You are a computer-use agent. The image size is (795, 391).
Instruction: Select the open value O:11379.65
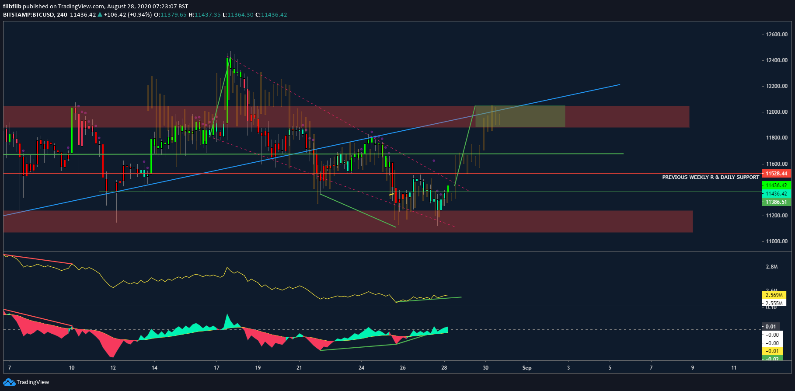click(x=170, y=14)
